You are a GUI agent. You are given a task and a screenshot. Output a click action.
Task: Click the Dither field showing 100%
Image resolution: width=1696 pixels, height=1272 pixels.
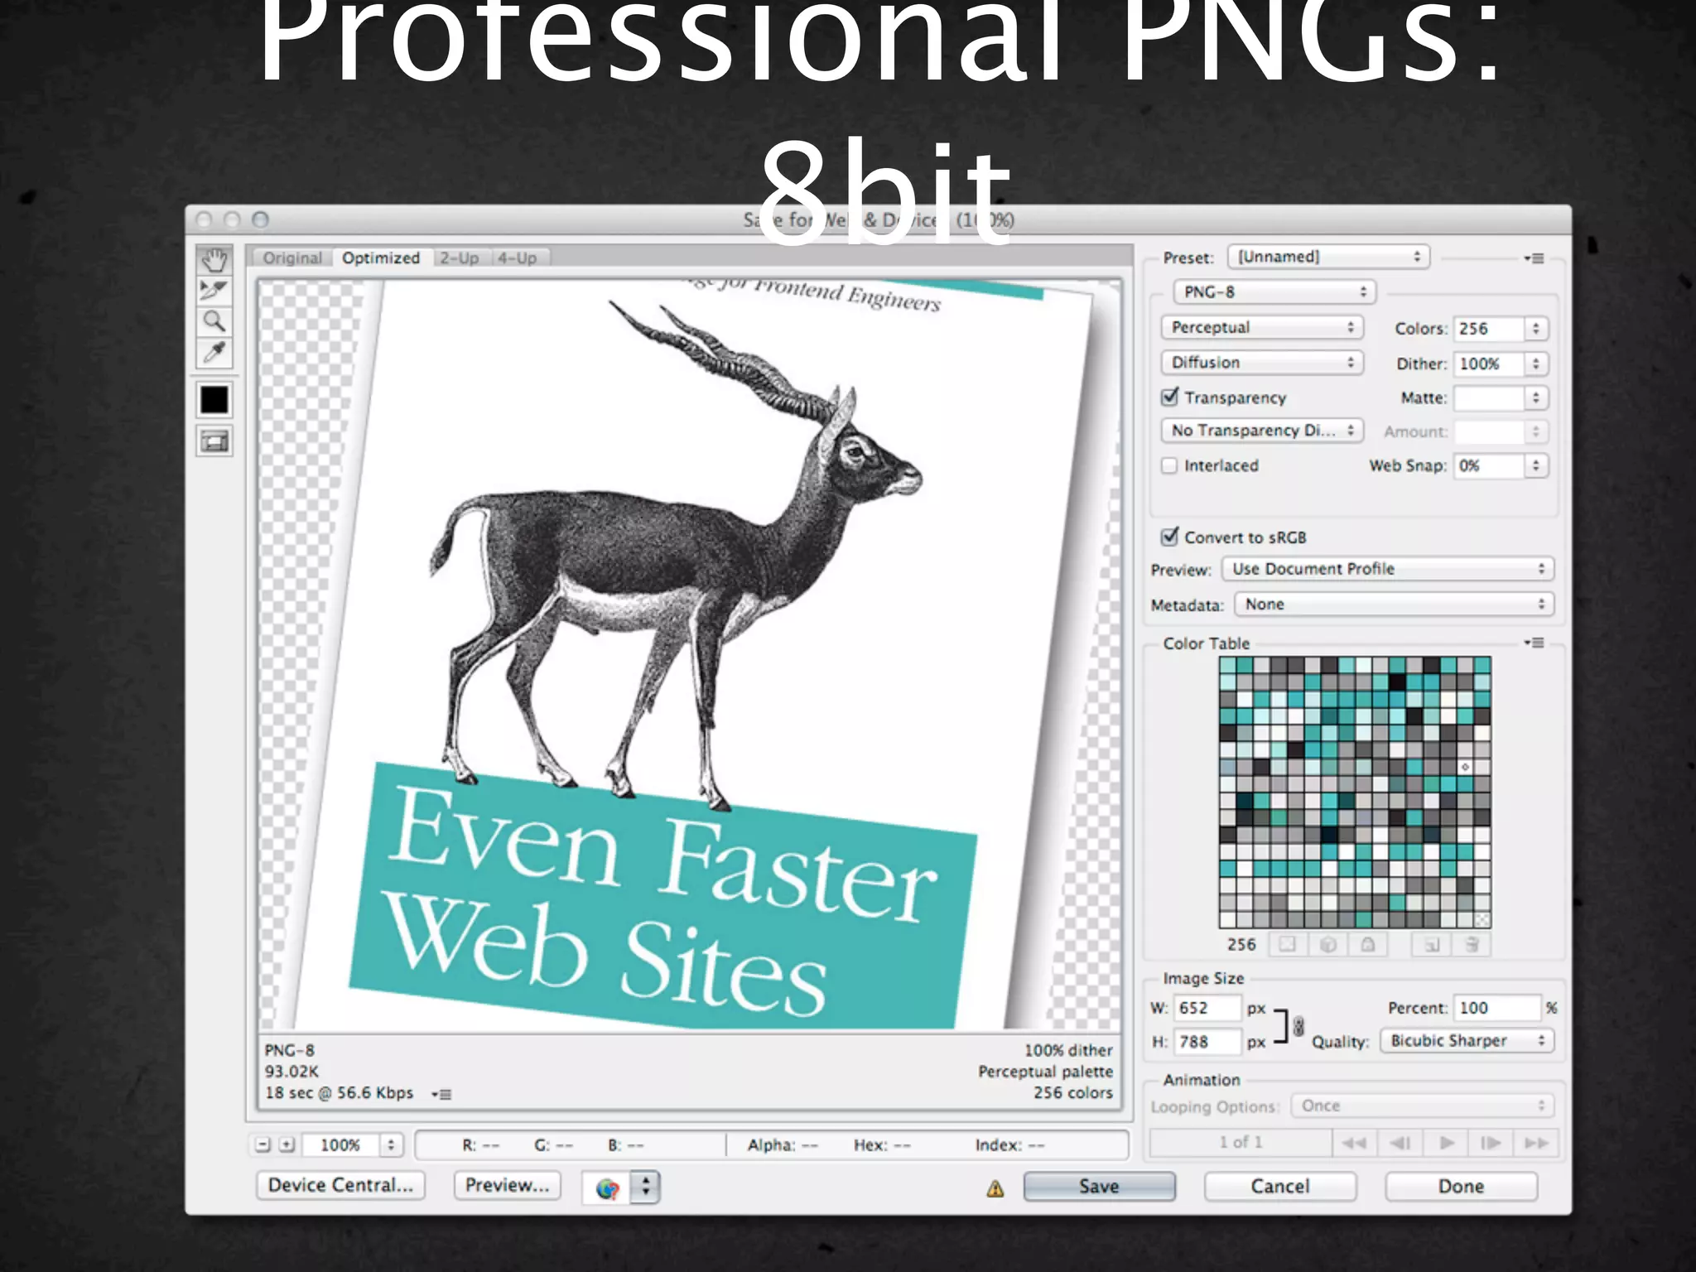coord(1490,364)
